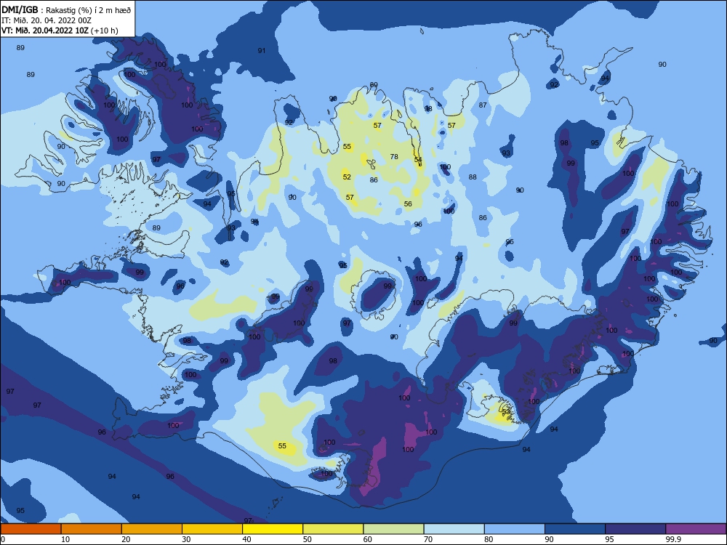Click the '88' humidity value on the map
The image size is (727, 545).
tap(473, 177)
